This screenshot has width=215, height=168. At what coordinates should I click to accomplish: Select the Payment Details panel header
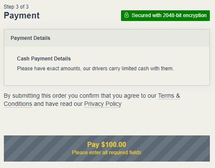[x=107, y=38]
